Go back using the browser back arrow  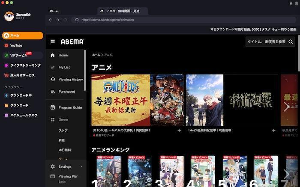click(51, 20)
